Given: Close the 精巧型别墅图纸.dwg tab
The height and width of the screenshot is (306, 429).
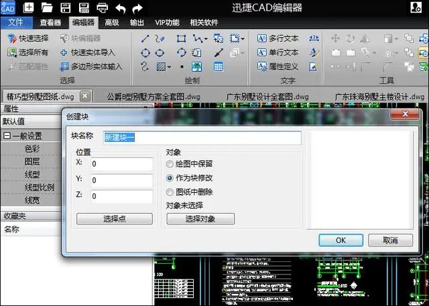Looking at the screenshot, I should pyautogui.click(x=85, y=96).
